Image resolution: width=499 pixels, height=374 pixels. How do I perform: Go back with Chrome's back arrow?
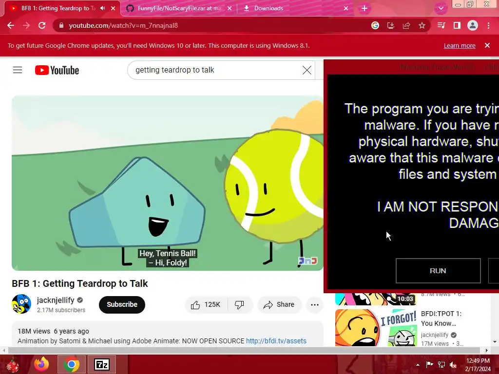[11, 25]
